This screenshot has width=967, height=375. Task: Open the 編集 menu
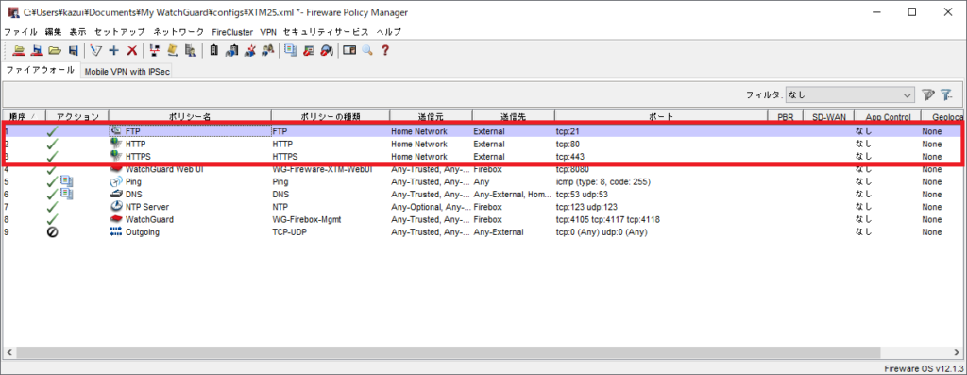click(53, 31)
